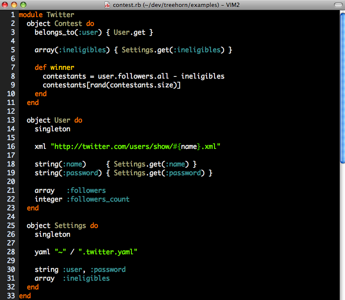
Task: Click 'User' on line 13
Action: coord(62,120)
